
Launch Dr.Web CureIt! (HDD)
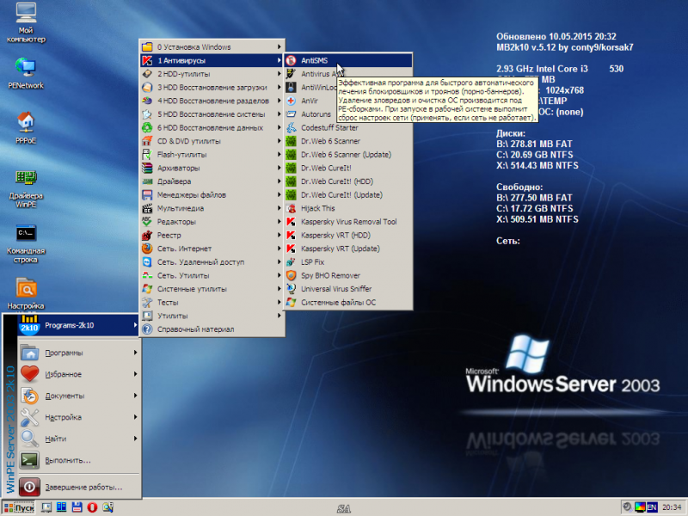pyautogui.click(x=348, y=181)
